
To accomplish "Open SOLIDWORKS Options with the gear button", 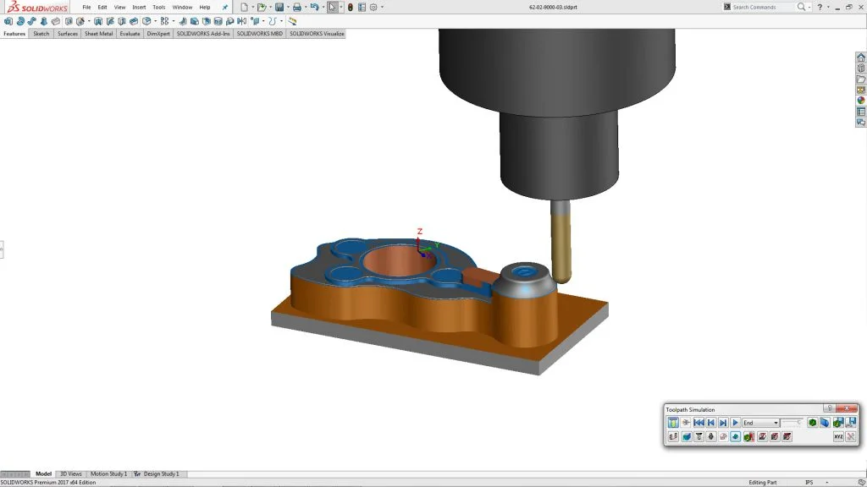I will [373, 8].
